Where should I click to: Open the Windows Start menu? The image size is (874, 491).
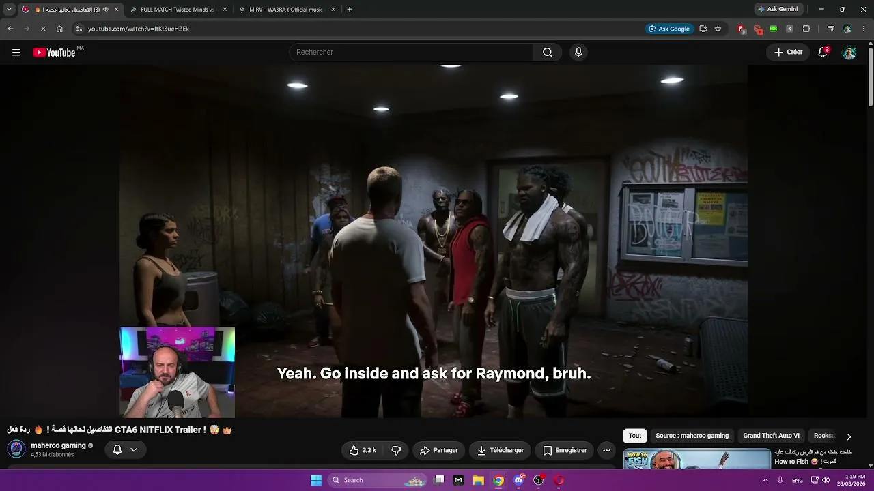[316, 480]
